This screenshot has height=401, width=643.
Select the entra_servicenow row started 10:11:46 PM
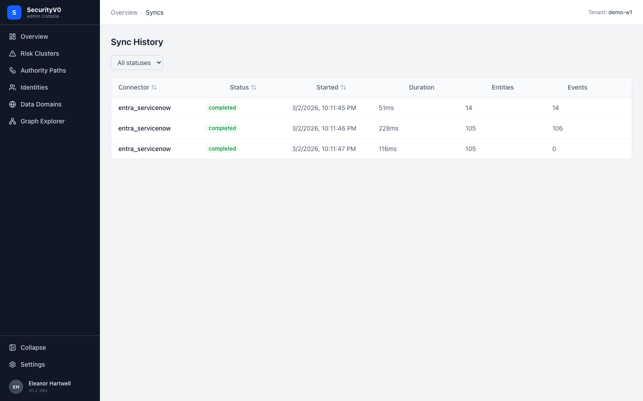(x=372, y=128)
